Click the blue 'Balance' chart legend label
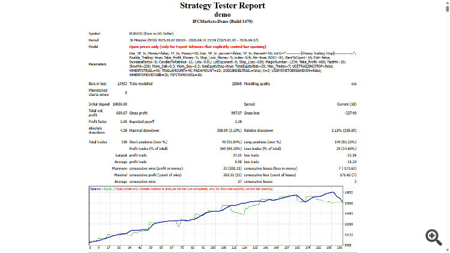The width and height of the screenshot is (450, 253). (95, 189)
